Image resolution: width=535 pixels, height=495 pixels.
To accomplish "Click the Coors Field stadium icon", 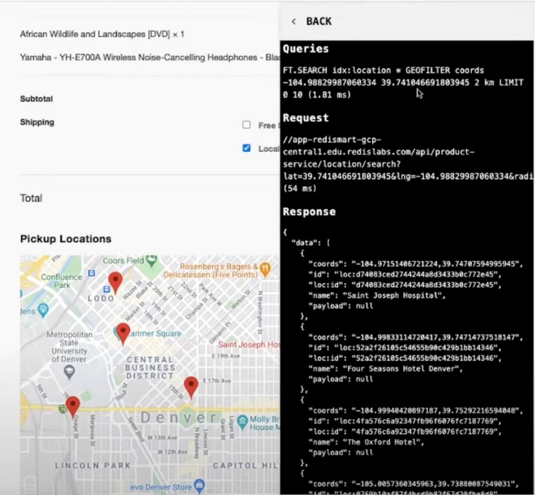I will [151, 258].
